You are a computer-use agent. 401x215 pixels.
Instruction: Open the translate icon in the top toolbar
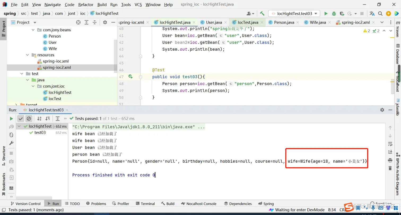(372, 14)
